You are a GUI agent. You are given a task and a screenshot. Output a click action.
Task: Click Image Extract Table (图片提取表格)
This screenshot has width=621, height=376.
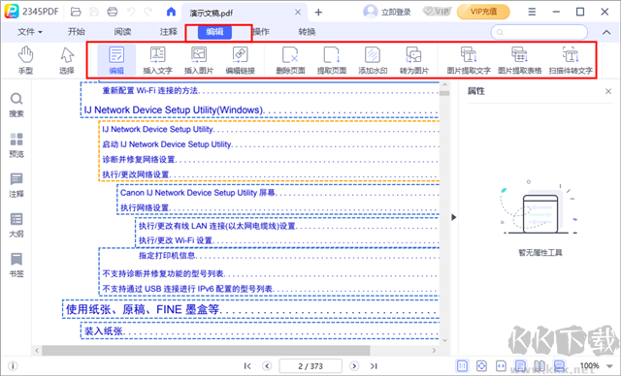[520, 60]
